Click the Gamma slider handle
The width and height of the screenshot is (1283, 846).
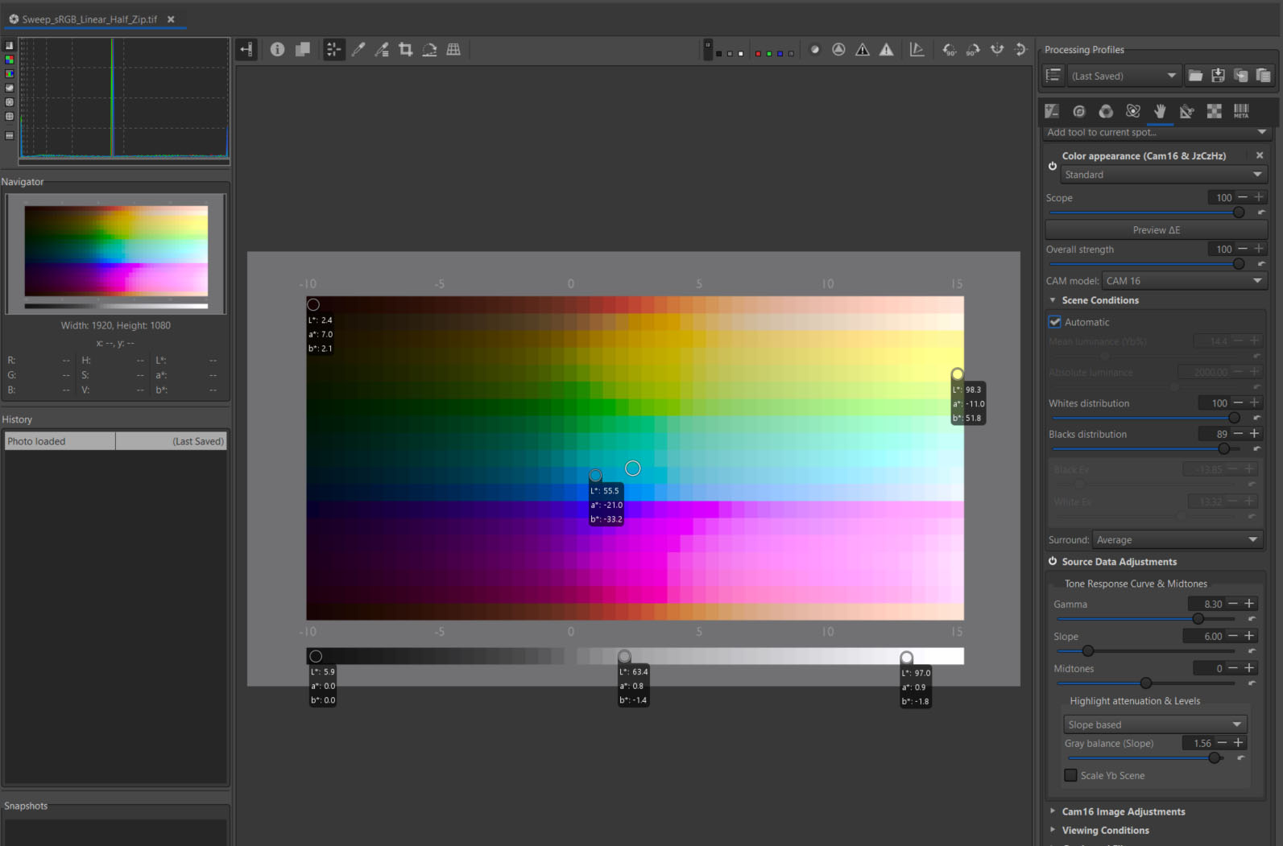(x=1198, y=619)
